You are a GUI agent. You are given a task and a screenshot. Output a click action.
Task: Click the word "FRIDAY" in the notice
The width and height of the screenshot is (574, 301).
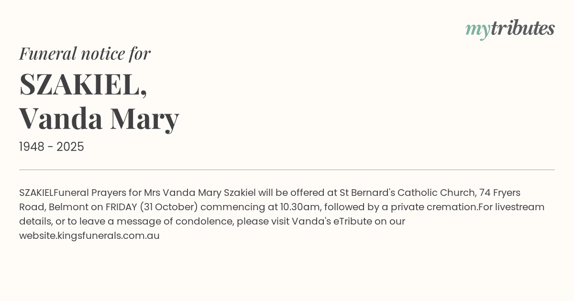click(121, 207)
